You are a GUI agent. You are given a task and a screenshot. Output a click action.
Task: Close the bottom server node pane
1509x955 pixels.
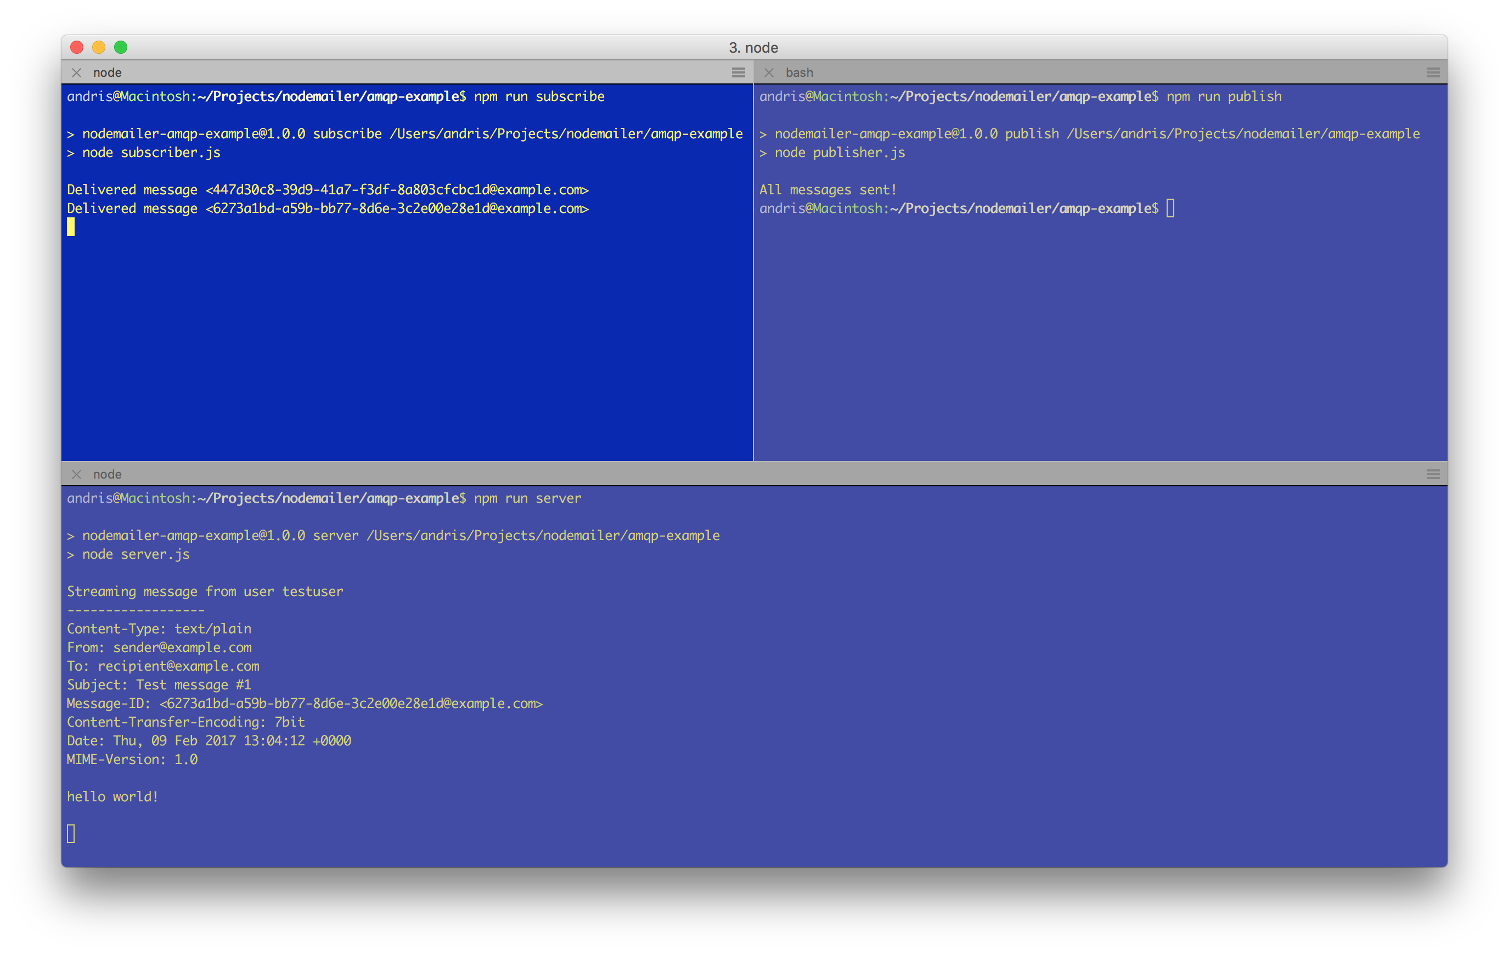pyautogui.click(x=76, y=474)
